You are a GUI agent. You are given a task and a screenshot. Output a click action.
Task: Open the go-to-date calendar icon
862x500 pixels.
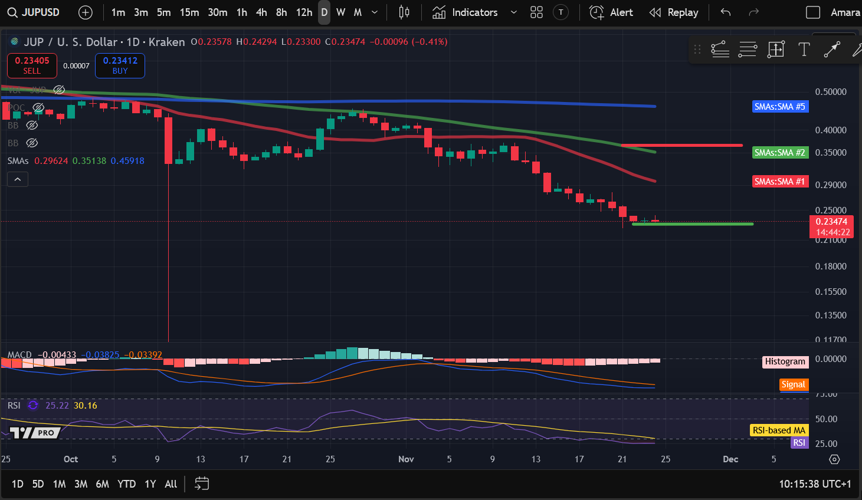tap(202, 483)
